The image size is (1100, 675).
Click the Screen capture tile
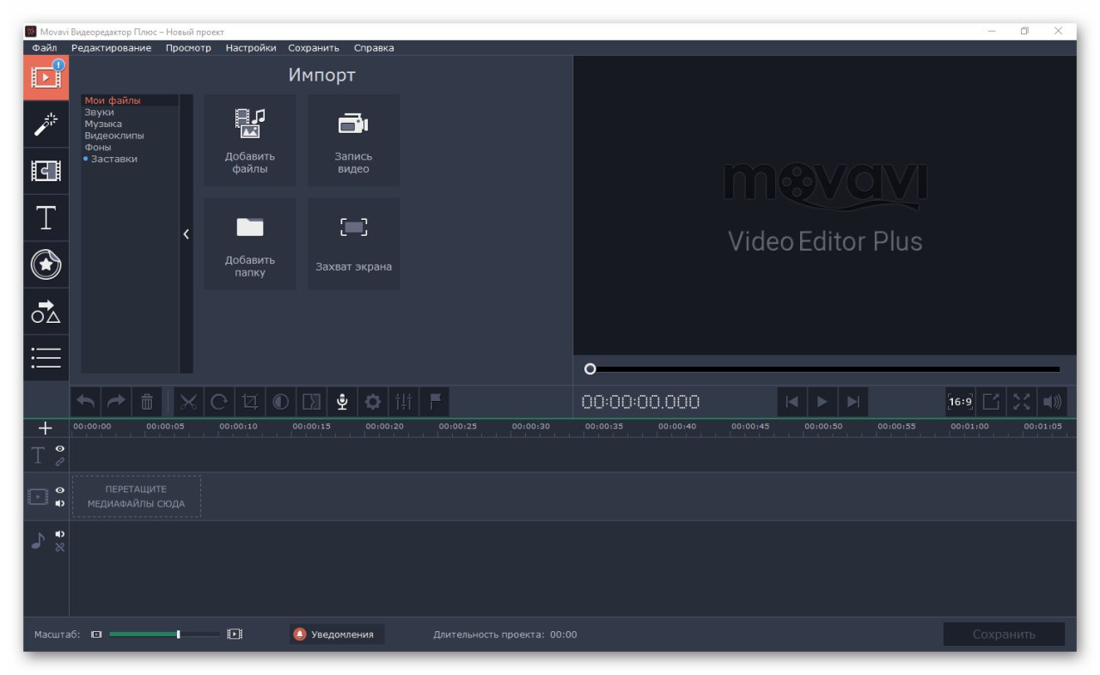(x=353, y=244)
